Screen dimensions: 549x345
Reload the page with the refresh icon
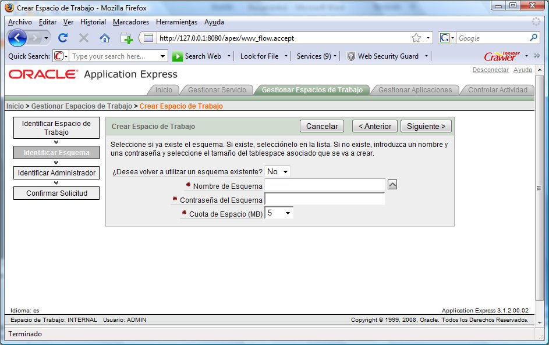tap(63, 38)
